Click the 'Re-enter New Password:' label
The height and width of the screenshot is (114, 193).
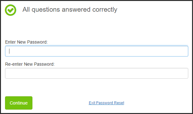(30, 64)
